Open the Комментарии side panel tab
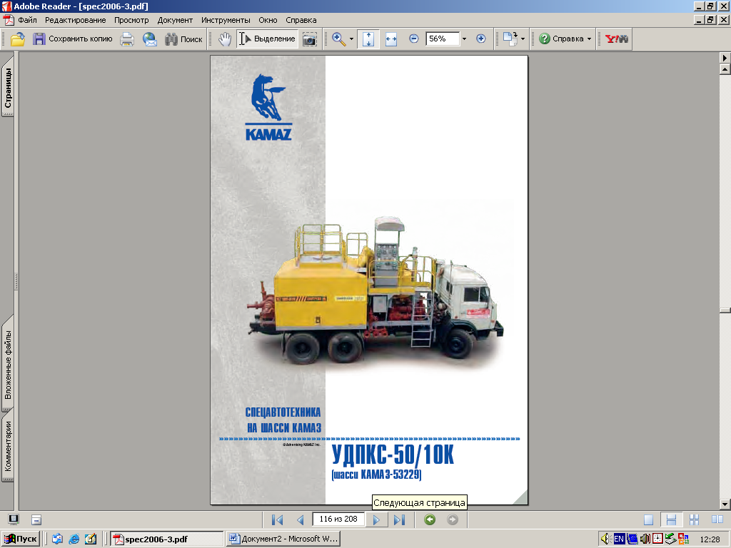 [x=7, y=446]
